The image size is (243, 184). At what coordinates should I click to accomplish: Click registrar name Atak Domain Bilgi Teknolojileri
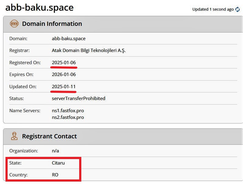[89, 50]
